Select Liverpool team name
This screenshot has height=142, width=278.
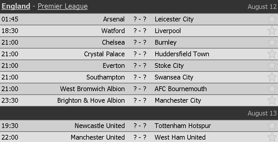[x=168, y=31]
